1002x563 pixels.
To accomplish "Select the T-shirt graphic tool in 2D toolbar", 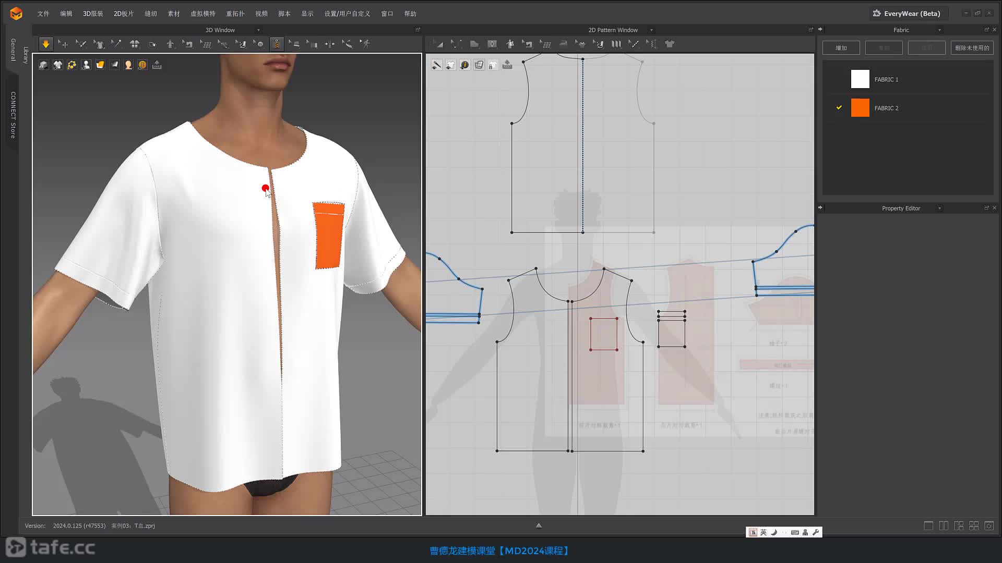I will [670, 44].
